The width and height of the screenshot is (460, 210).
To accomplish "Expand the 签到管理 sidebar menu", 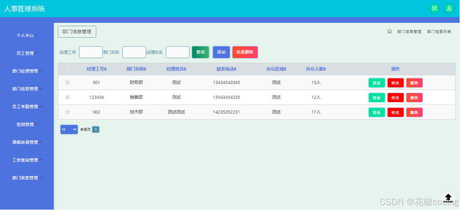I will tap(27, 125).
